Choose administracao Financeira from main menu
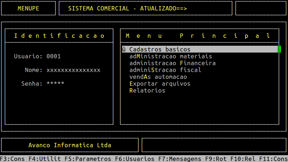Screen dimensions: 288x162 [x=172, y=63]
